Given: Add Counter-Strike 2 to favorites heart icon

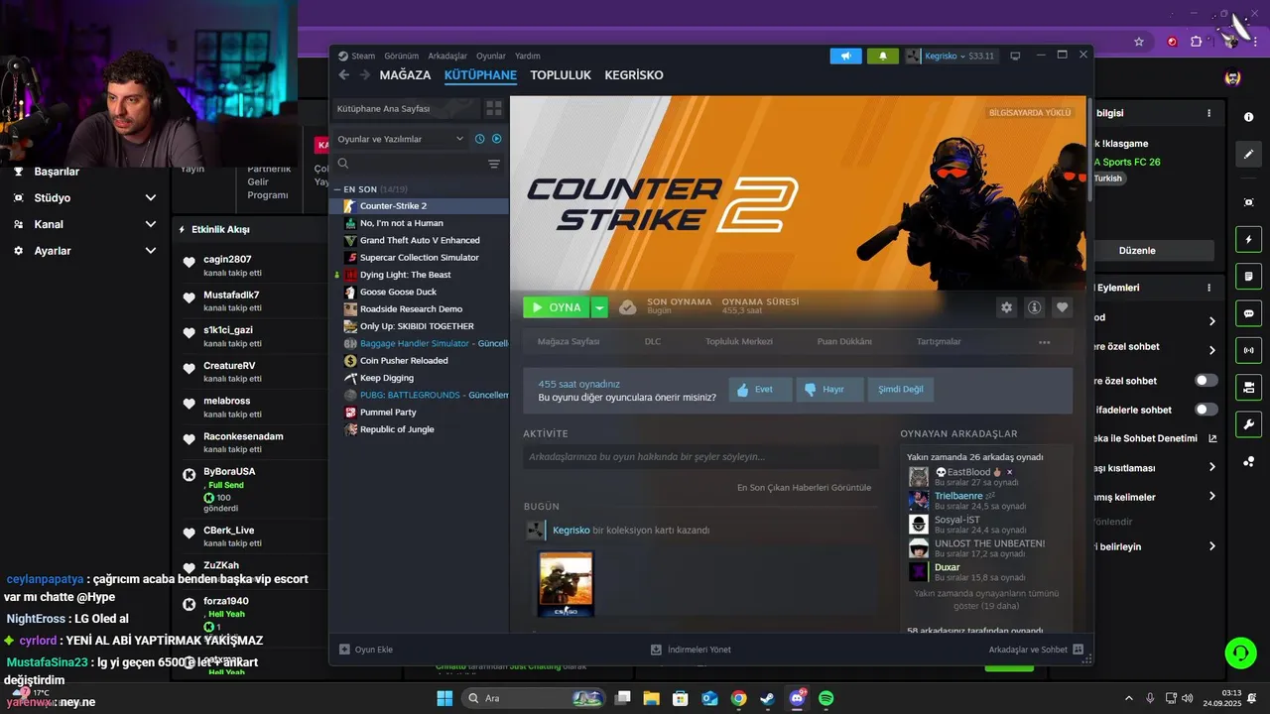Looking at the screenshot, I should click(x=1063, y=307).
